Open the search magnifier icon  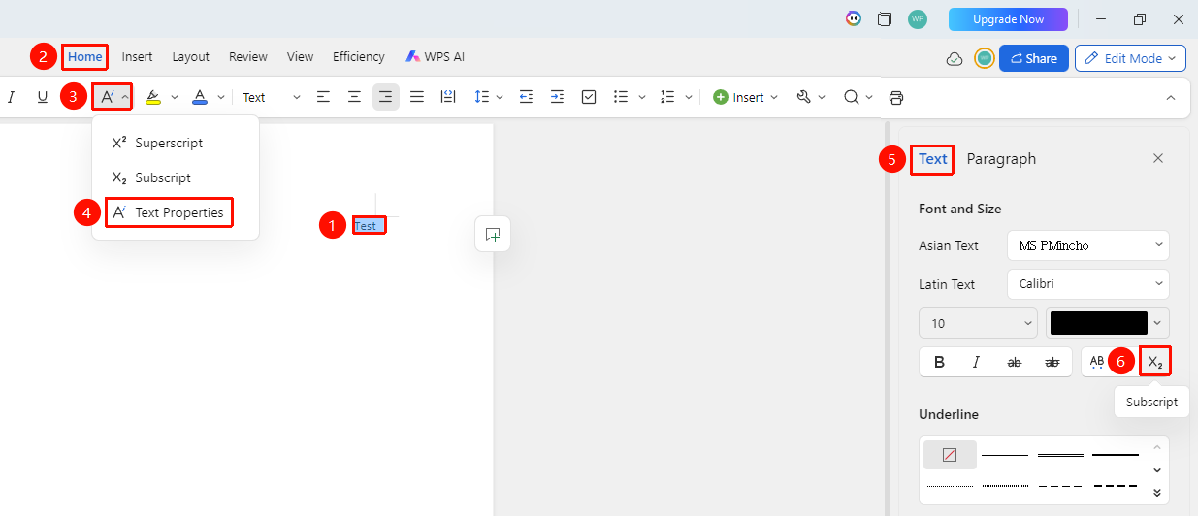pos(851,97)
